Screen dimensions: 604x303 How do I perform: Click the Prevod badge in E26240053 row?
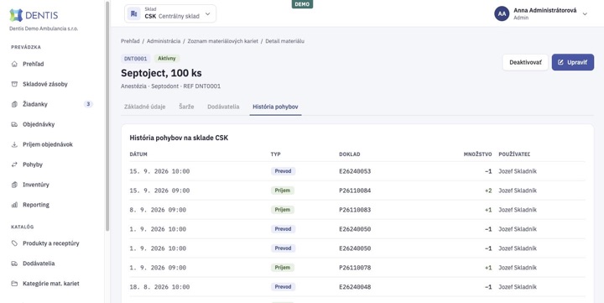point(284,171)
